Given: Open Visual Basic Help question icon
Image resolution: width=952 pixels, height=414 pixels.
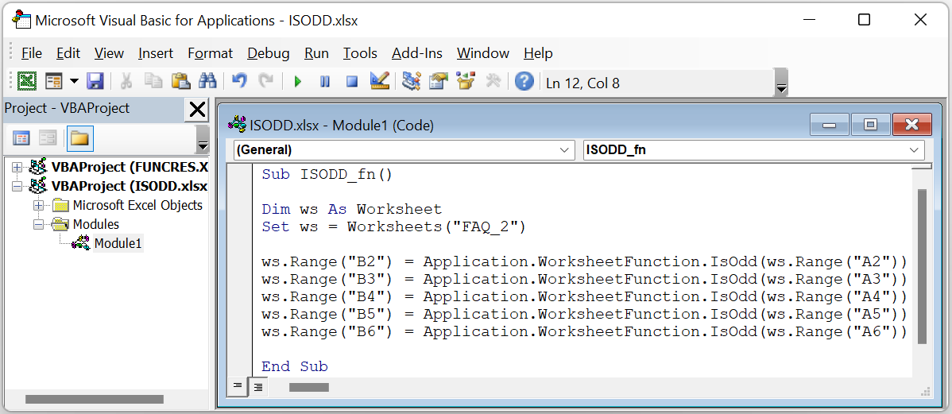Looking at the screenshot, I should click(x=524, y=82).
